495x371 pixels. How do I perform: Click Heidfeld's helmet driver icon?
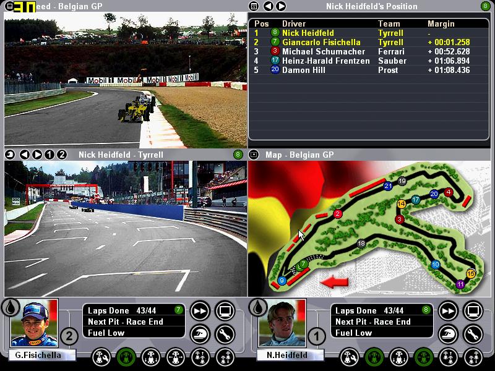pyautogui.click(x=448, y=335)
